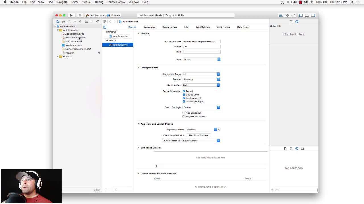Go back with the editor back arrow
Viewport: 364px width, 204px height.
(110, 22)
